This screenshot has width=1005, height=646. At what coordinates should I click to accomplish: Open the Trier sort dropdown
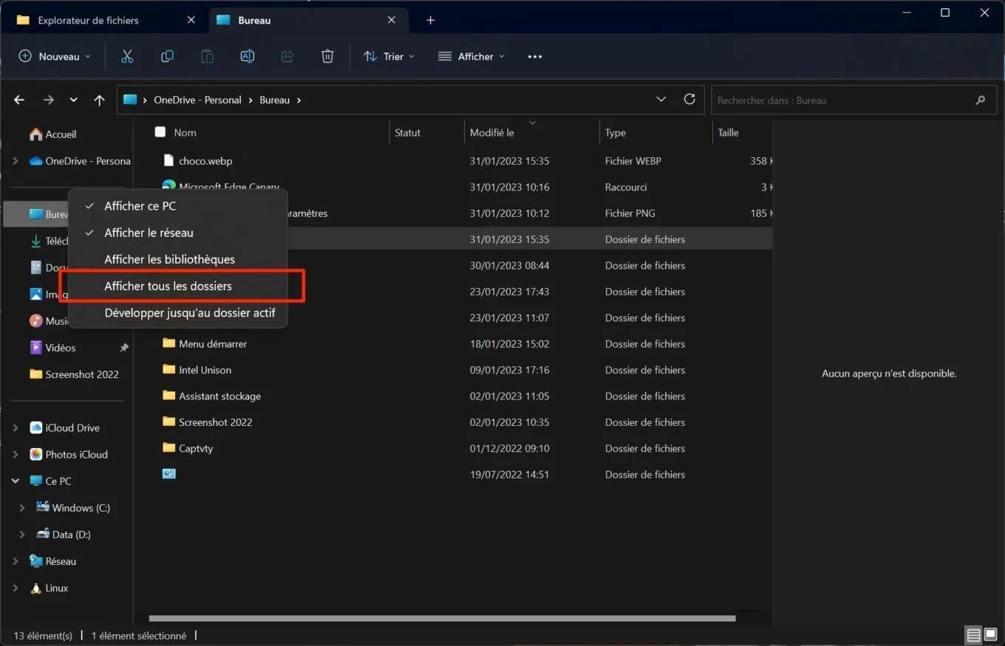(389, 57)
